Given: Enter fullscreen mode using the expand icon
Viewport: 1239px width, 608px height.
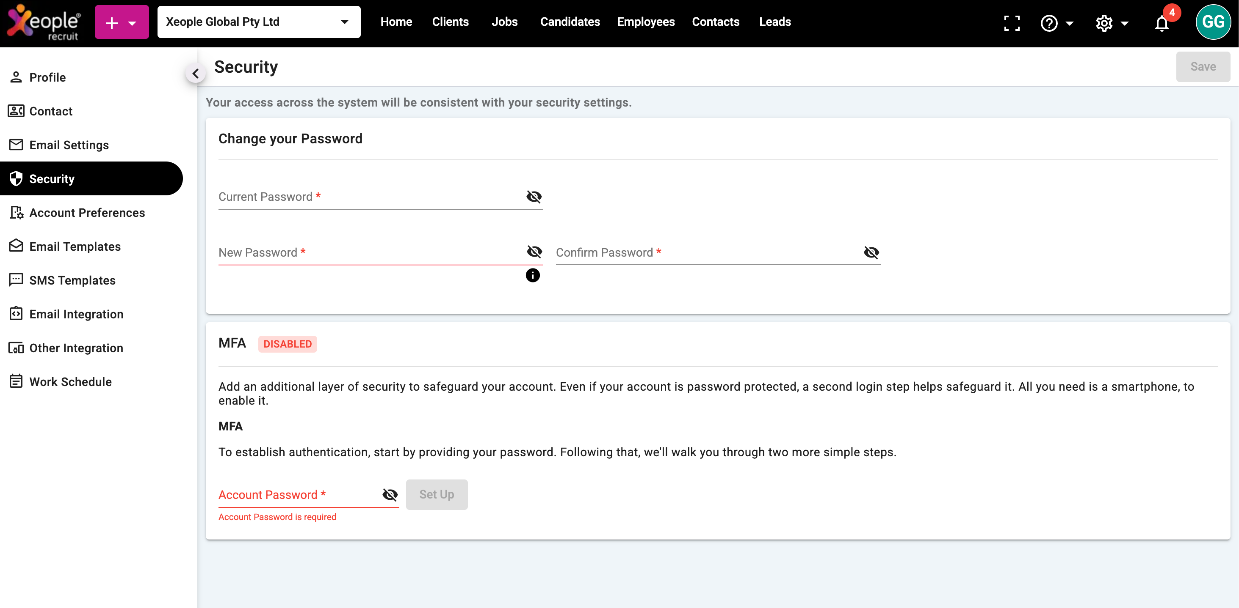Looking at the screenshot, I should point(1012,23).
